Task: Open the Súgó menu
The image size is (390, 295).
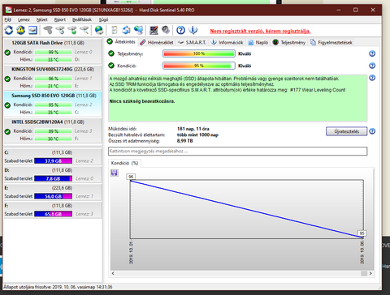Action: (103, 19)
